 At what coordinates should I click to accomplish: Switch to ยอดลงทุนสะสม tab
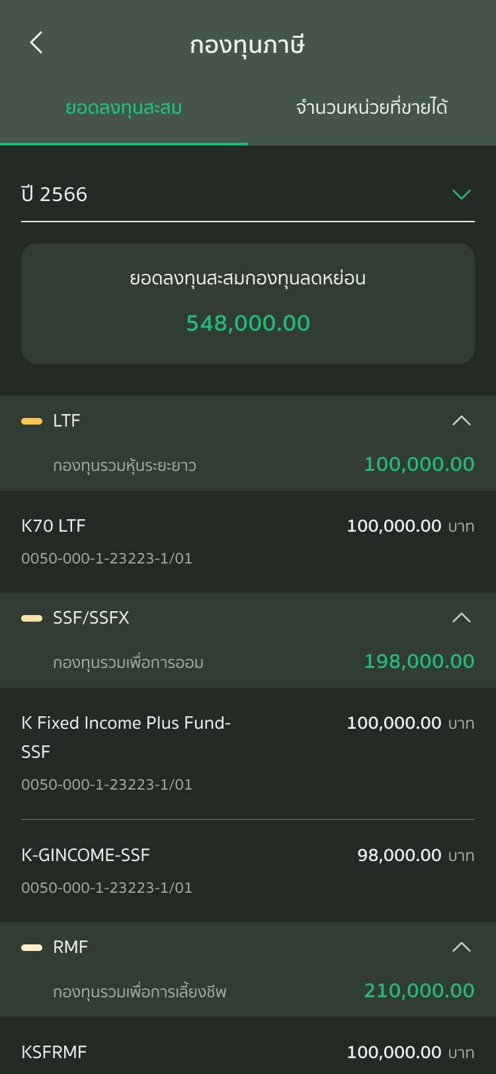click(124, 107)
